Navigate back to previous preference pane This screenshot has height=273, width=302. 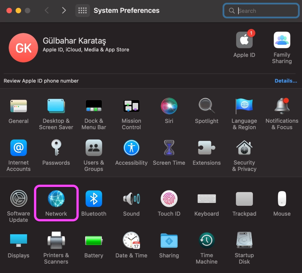pos(47,10)
